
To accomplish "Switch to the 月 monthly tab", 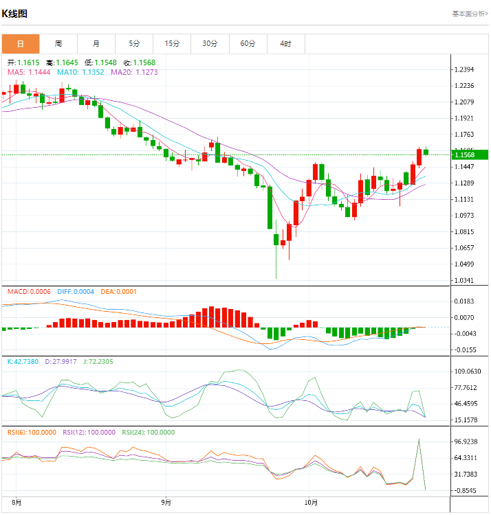I will tap(96, 44).
